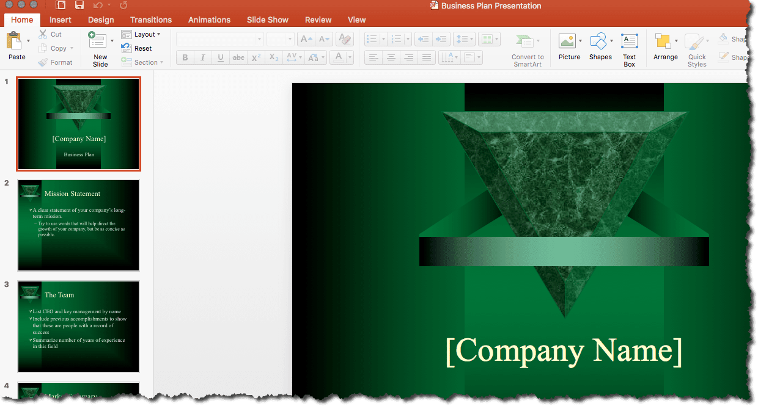758x406 pixels.
Task: Increase font size
Action: pyautogui.click(x=306, y=40)
